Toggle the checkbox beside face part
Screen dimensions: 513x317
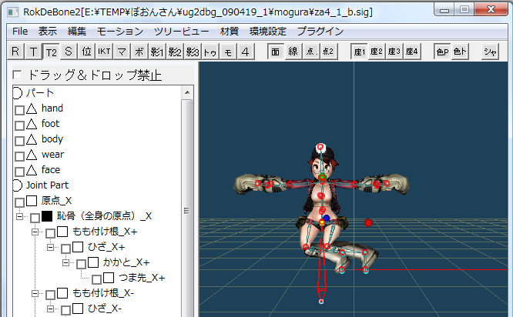point(19,171)
